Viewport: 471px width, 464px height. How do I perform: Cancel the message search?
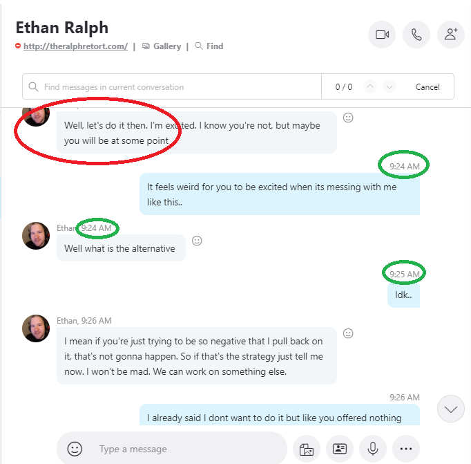(427, 87)
